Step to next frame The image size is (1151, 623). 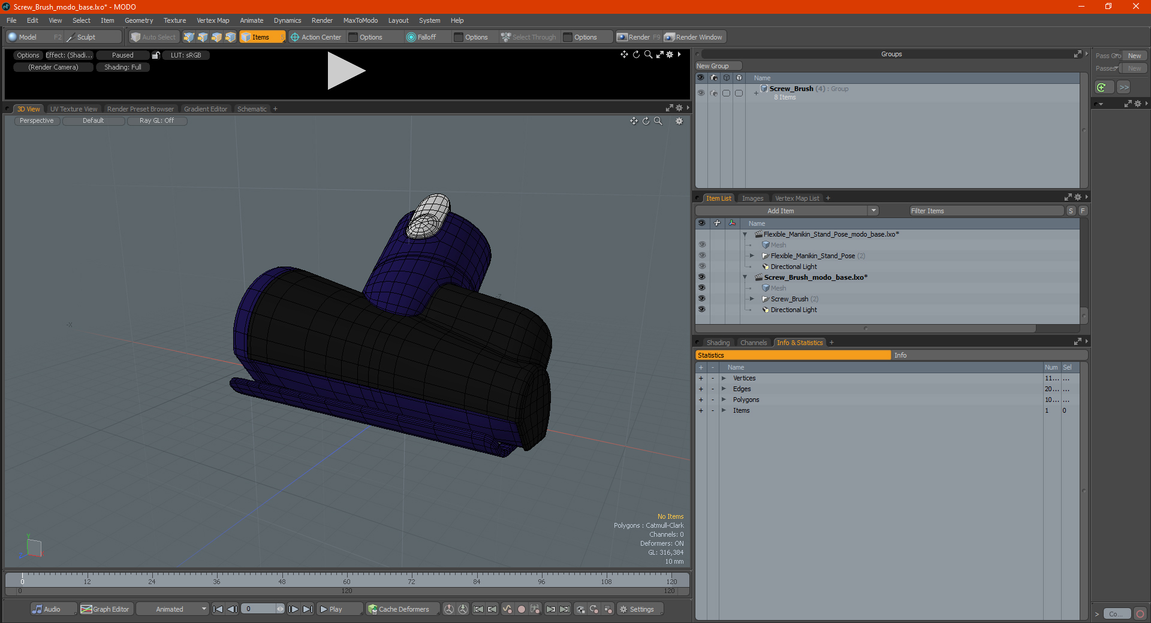294,609
